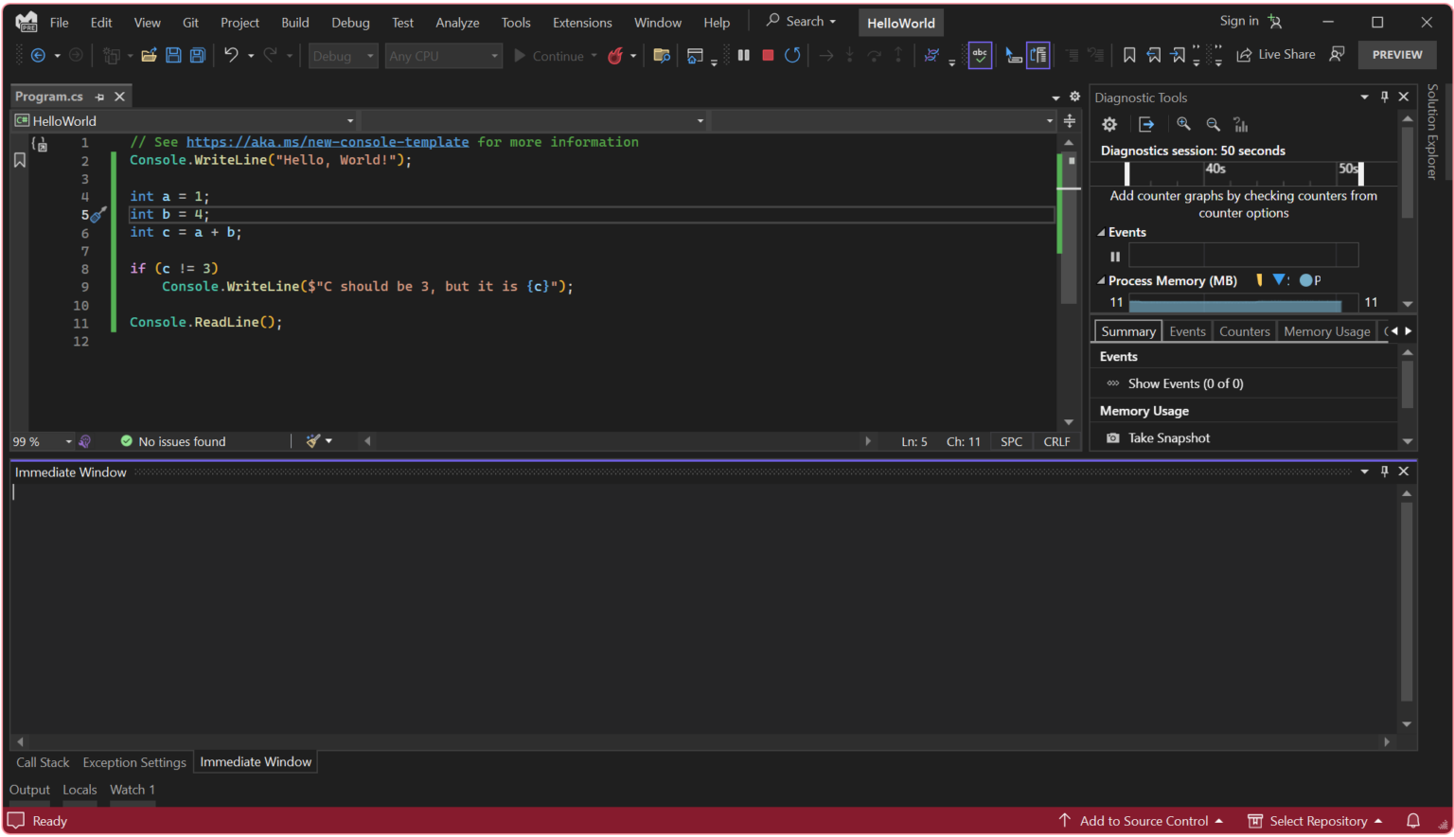Click the Diagnostic Tools output export icon

coord(1146,124)
